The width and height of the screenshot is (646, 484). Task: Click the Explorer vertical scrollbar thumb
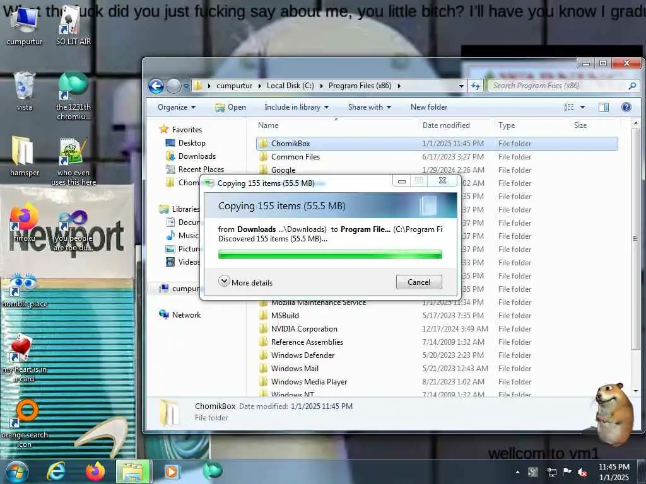pyautogui.click(x=635, y=239)
